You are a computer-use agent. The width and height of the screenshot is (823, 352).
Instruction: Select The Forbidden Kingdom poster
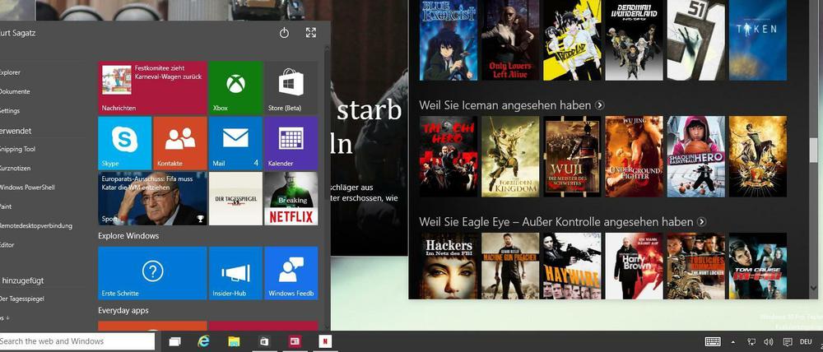click(510, 157)
